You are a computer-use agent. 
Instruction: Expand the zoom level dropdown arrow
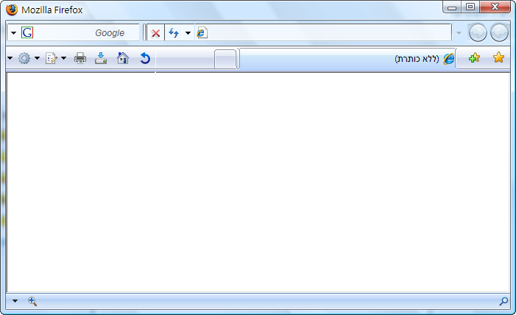click(x=15, y=301)
